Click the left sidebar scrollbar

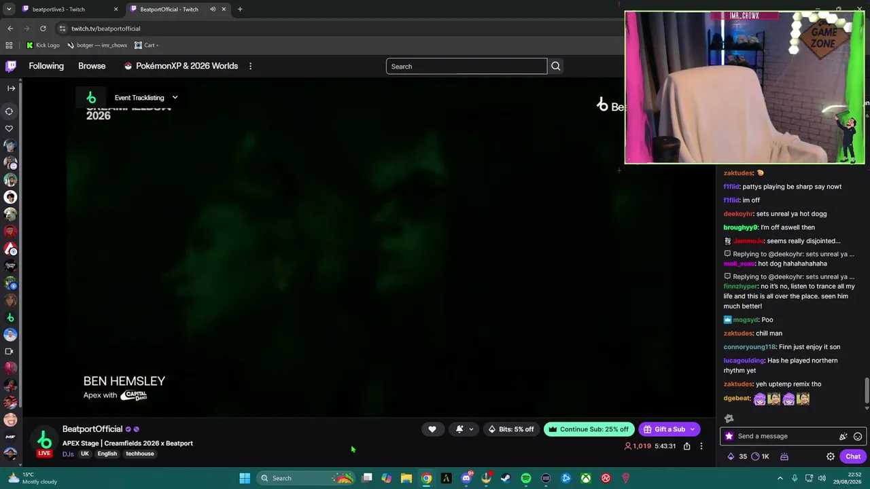[20, 244]
